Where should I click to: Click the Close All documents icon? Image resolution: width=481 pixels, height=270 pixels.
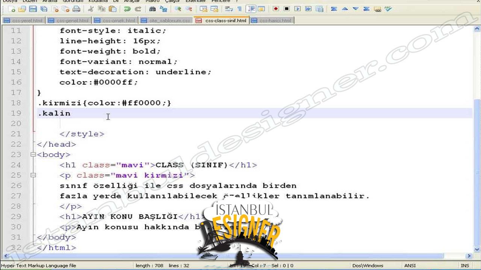pyautogui.click(x=66, y=9)
